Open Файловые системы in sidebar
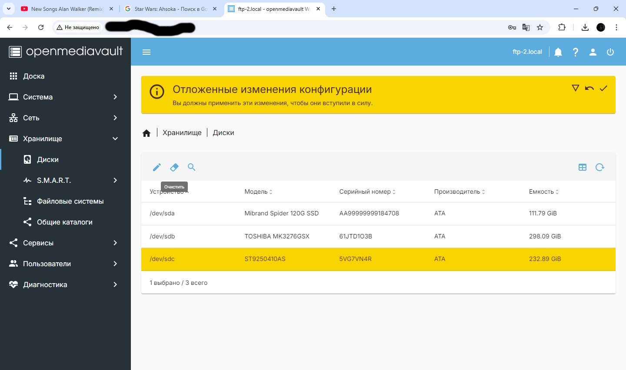The image size is (626, 370). [70, 201]
